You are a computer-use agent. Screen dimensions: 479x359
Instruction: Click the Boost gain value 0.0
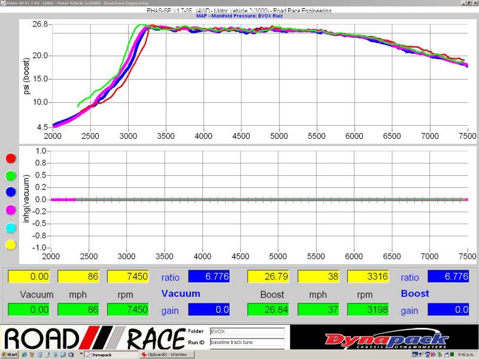448,309
